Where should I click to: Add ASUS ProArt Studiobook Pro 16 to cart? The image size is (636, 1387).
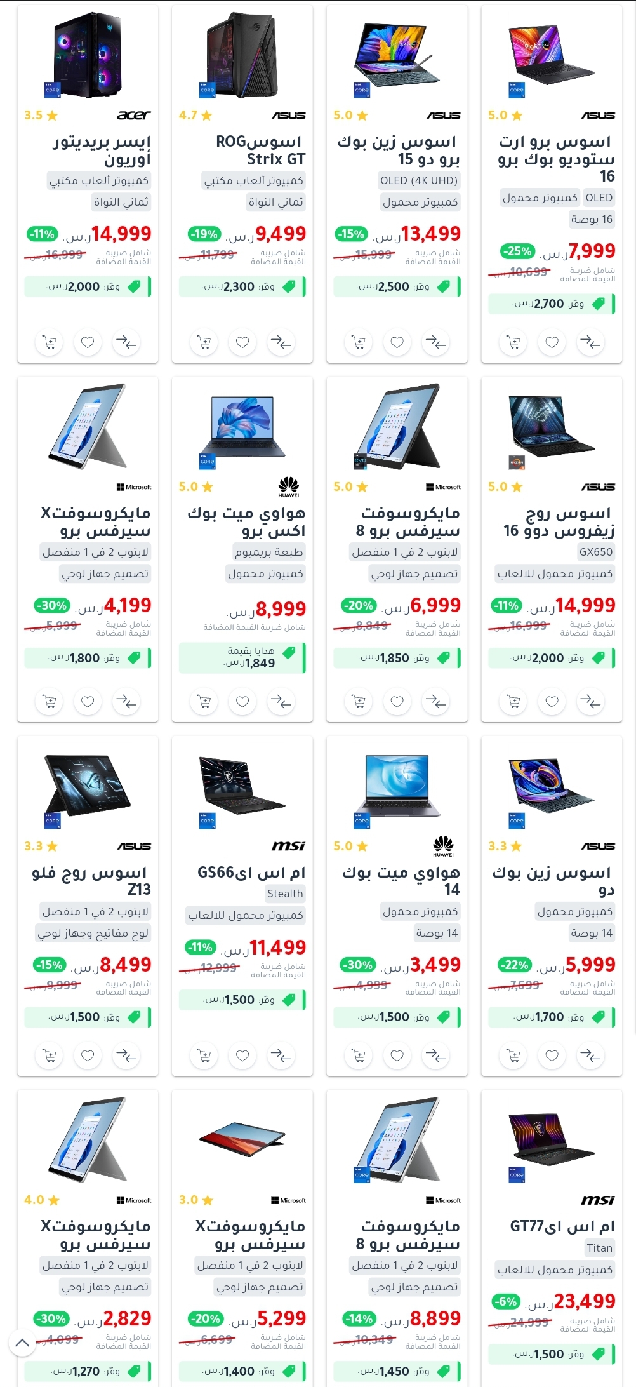513,343
